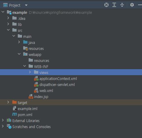The height and width of the screenshot is (138, 142).
Task: Select web.xml file name
Action: (46, 91)
